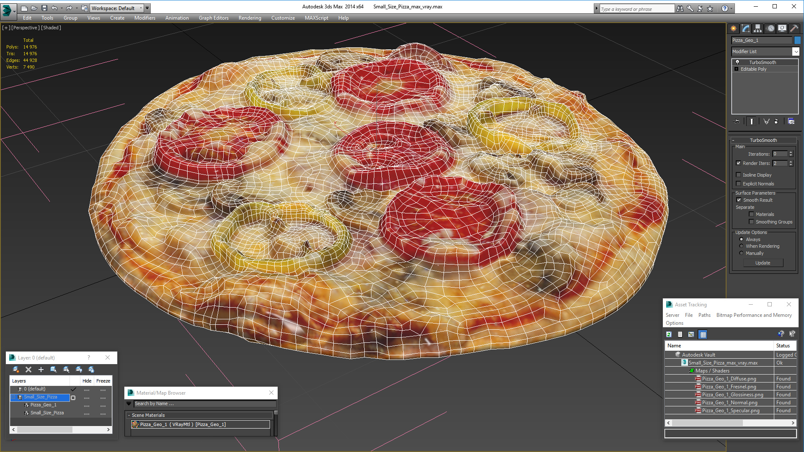Select the When Rendering radio button
This screenshot has width=804, height=452.
click(x=741, y=246)
